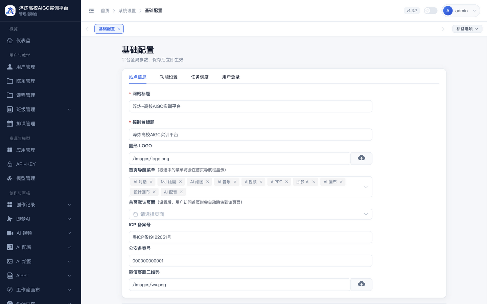Edit the 控制台标题 input field

[x=251, y=135]
